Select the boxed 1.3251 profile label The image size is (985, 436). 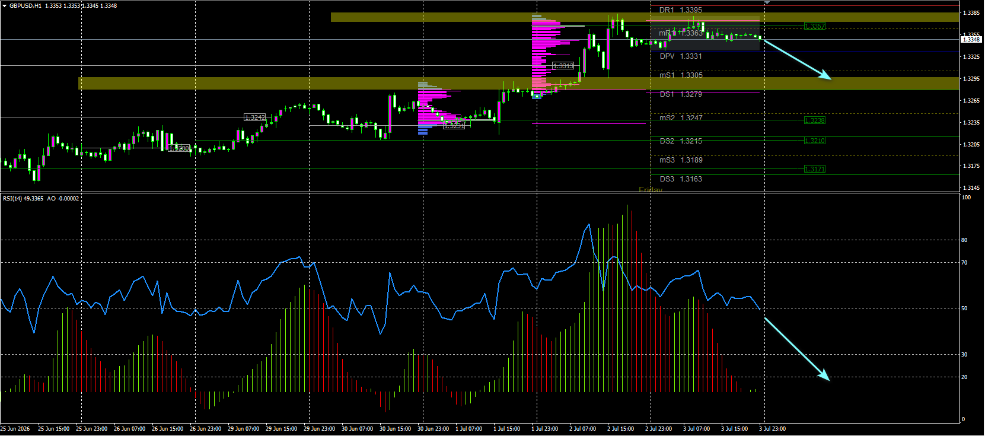pos(454,126)
